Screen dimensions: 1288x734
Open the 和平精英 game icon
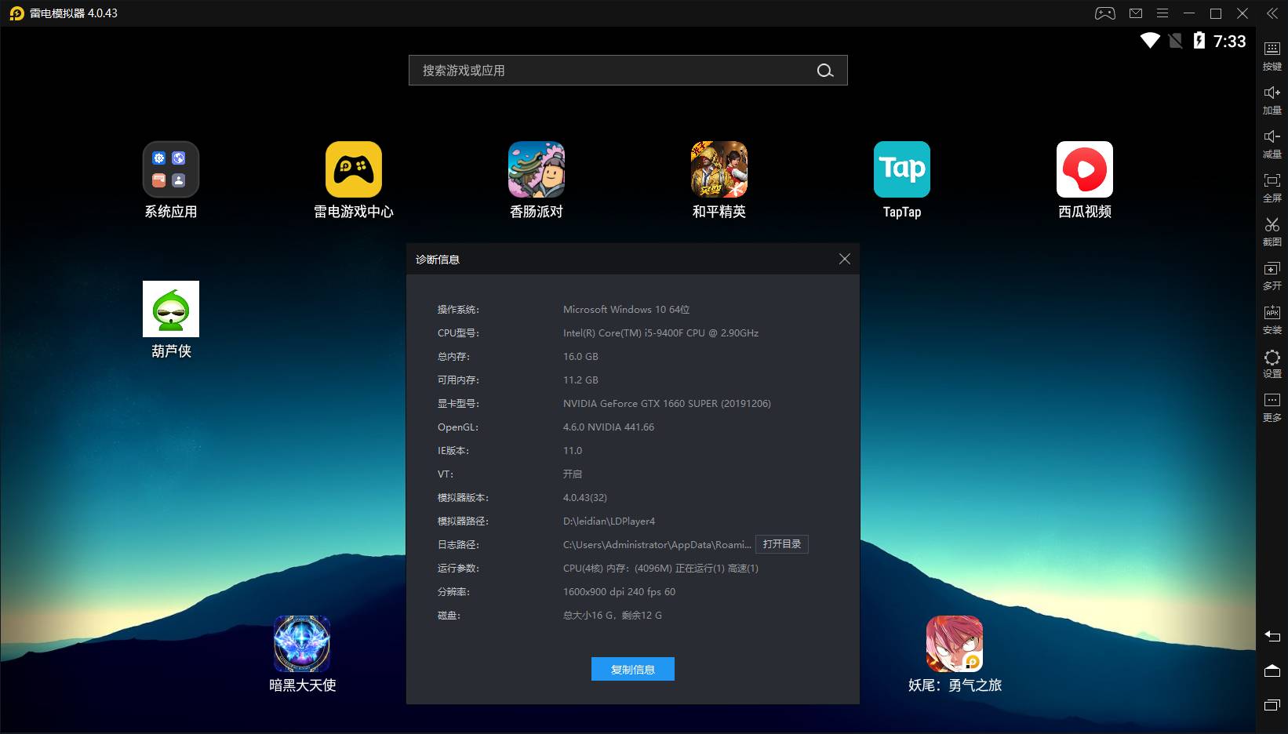click(719, 170)
